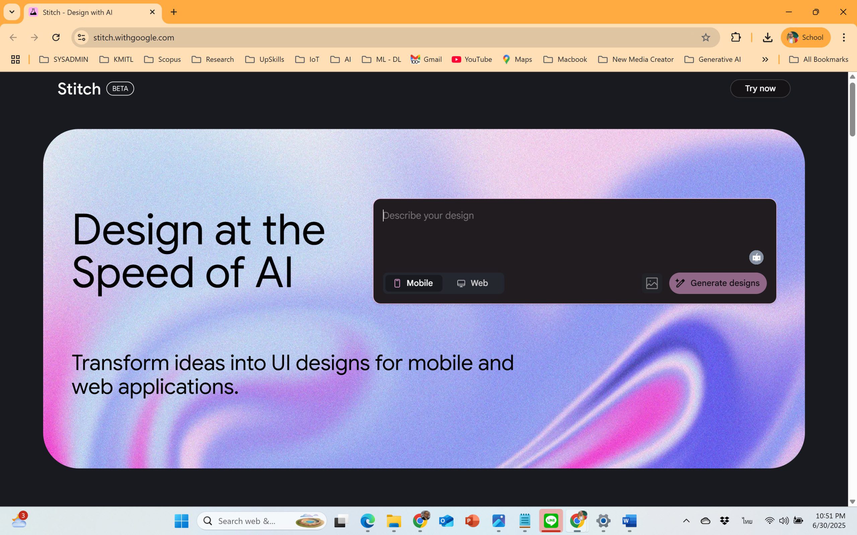The image size is (857, 535).
Task: Open the Macbook bookmark folder
Action: [565, 60]
